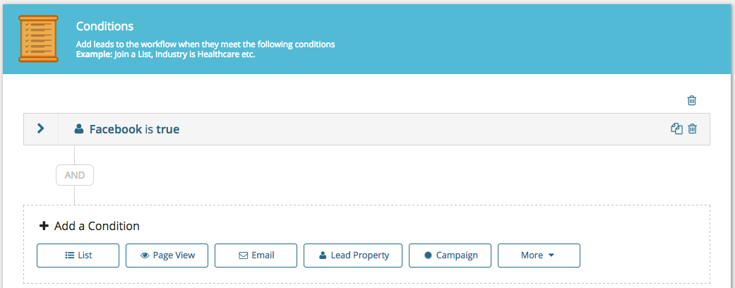
Task: Add a Lead Property condition
Action: click(x=353, y=256)
